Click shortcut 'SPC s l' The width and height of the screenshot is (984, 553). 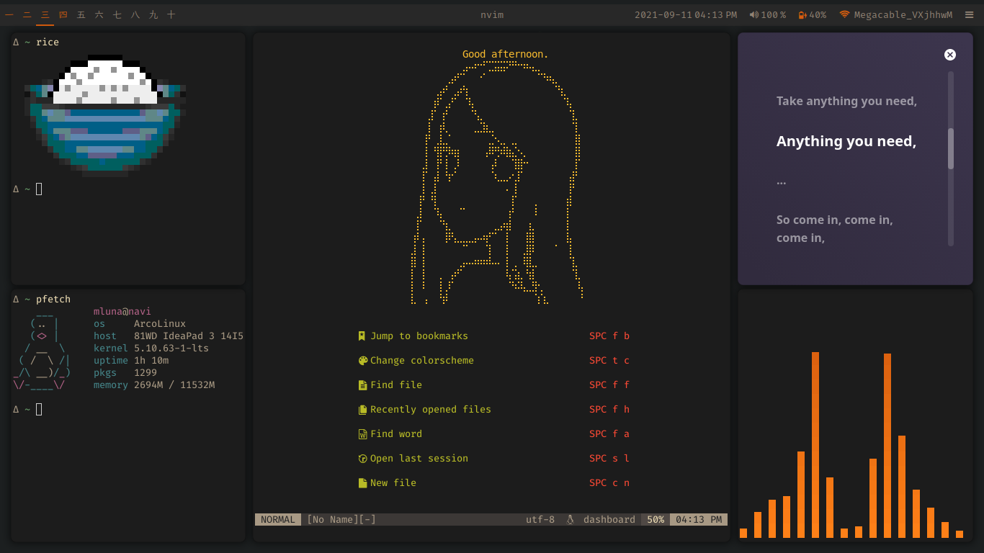point(609,459)
